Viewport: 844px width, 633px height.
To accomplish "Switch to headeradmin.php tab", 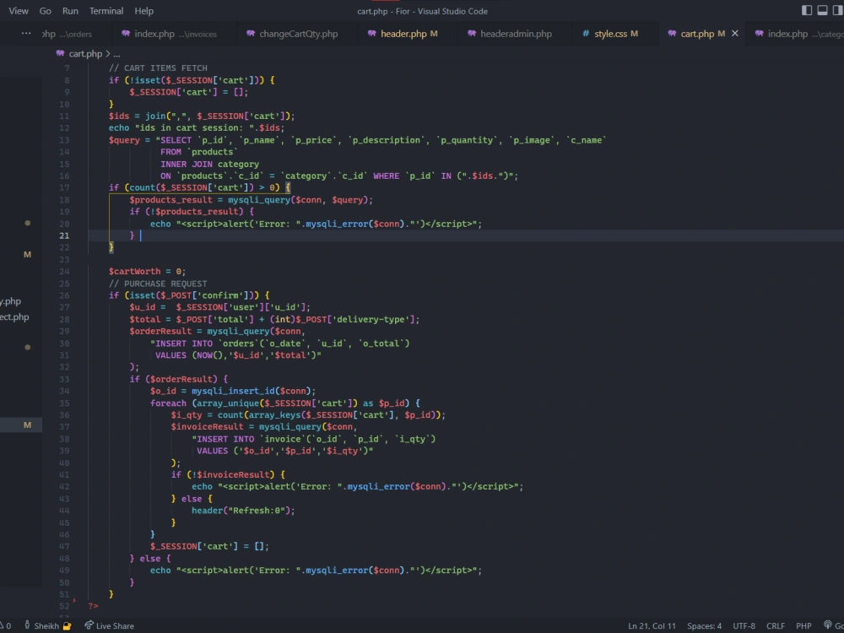I will [x=510, y=34].
